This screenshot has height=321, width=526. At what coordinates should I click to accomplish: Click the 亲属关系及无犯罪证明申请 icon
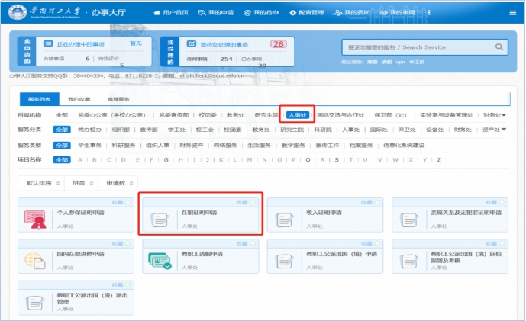click(409, 220)
